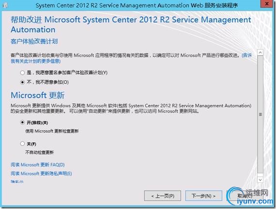
Task: Click the scrollbar up arrow
Action: point(260,53)
